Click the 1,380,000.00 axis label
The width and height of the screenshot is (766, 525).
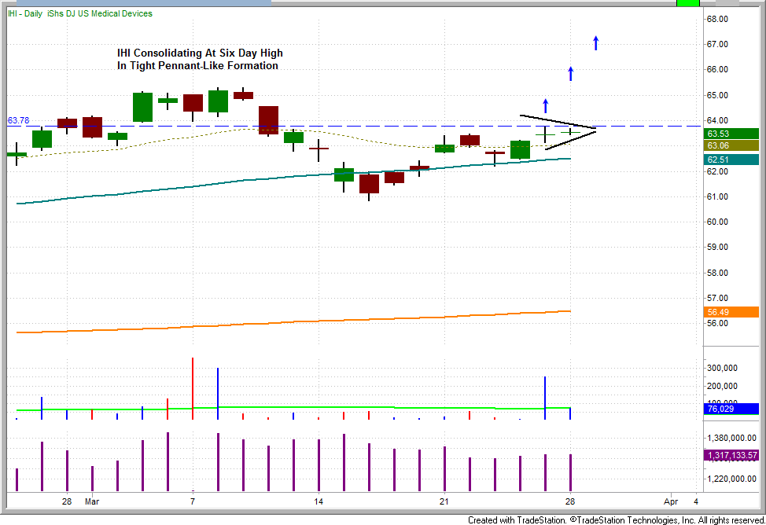[732, 438]
